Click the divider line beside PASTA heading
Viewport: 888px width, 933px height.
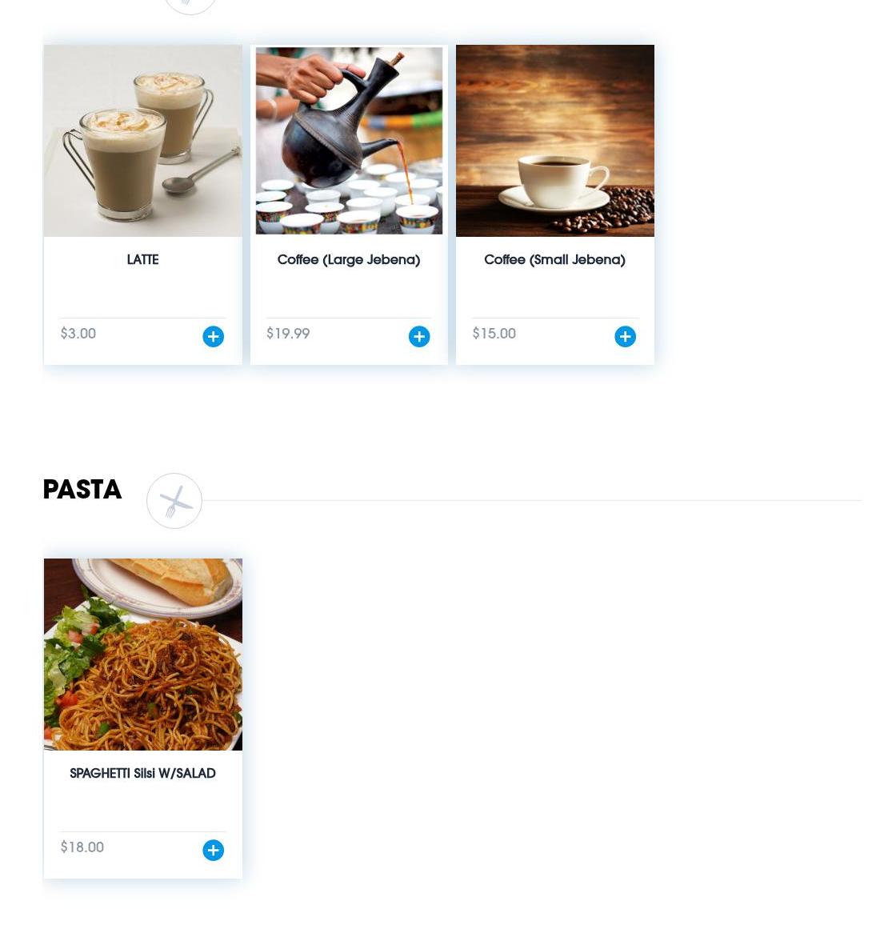point(532,500)
